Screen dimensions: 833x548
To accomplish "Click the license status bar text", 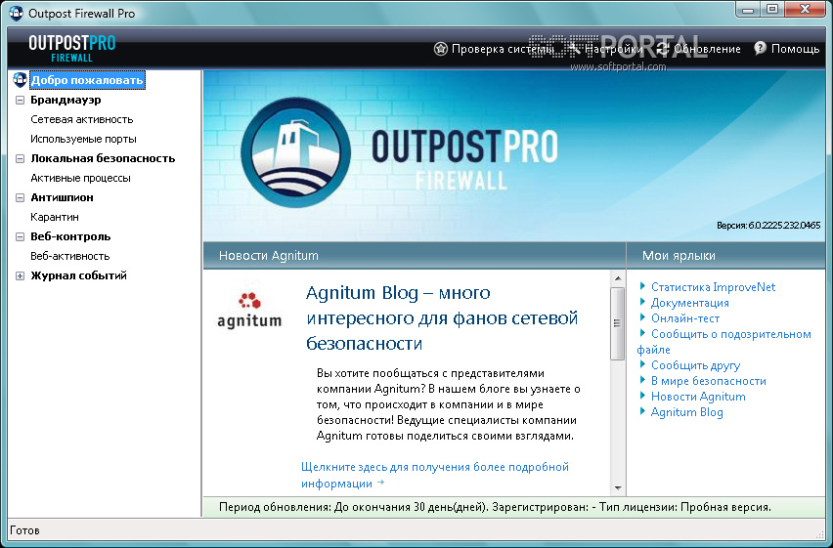I will (495, 507).
